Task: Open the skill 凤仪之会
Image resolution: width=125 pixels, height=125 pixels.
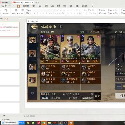Action: pyautogui.click(x=50, y=74)
